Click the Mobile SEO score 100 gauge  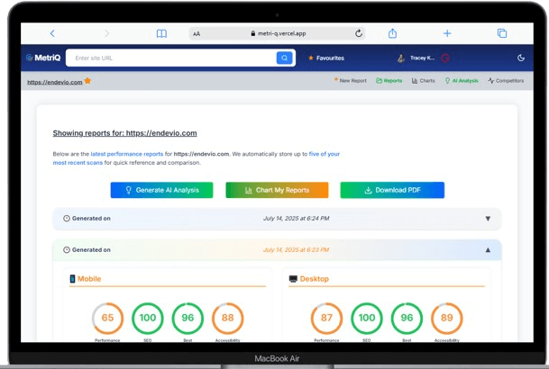(148, 318)
